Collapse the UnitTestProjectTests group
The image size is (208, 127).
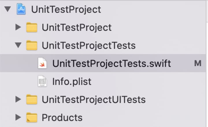[x=18, y=45]
